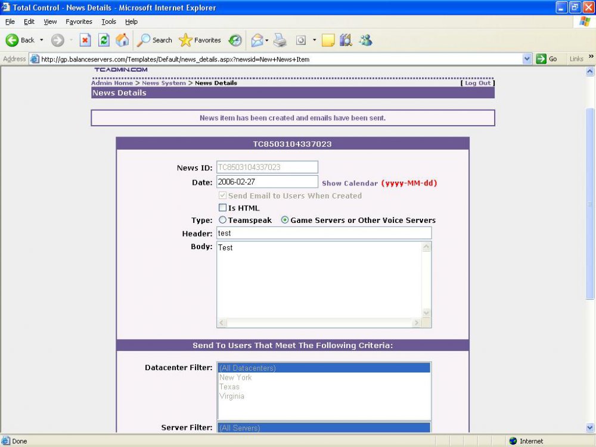Open the Favorites menu in menu bar
This screenshot has height=447, width=596.
click(79, 21)
